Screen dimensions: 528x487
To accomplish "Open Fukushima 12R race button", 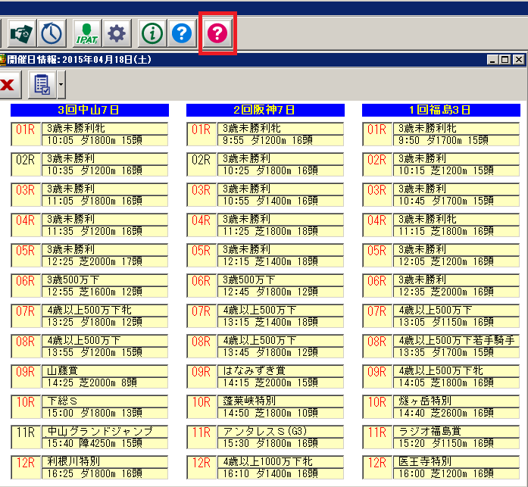I will [377, 467].
